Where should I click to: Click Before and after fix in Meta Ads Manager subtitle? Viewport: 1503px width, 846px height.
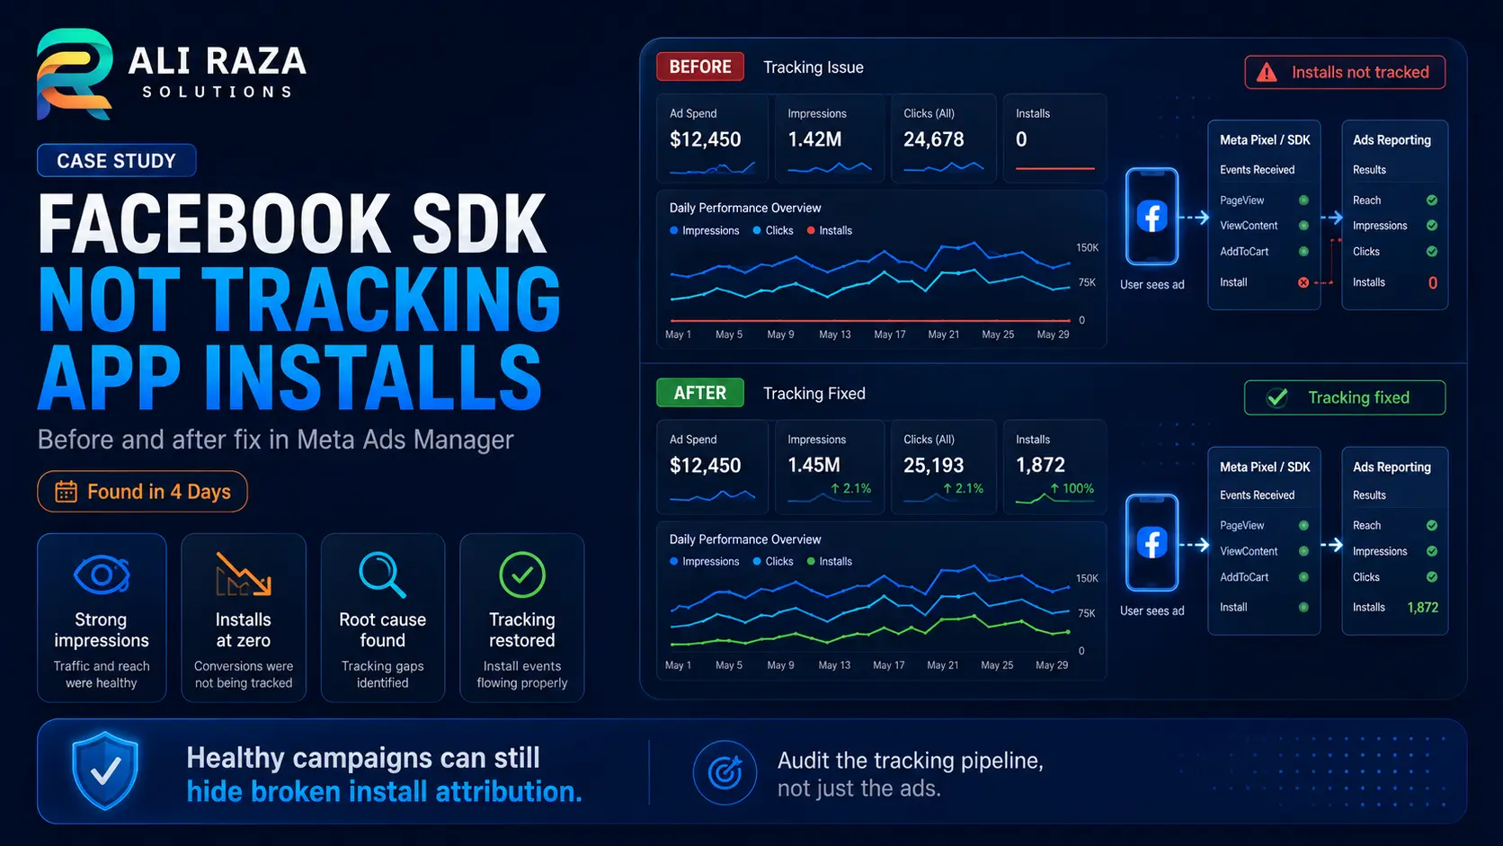275,440
